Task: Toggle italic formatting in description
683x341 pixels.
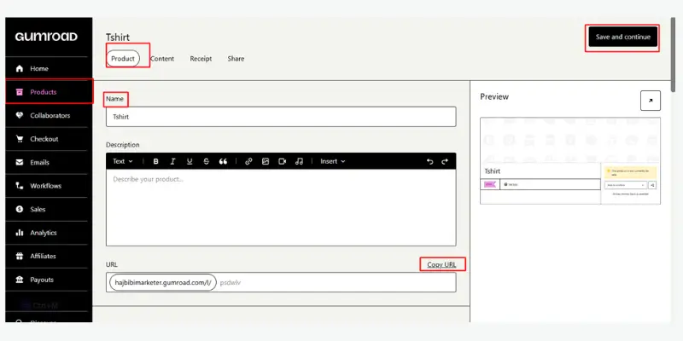Action: 172,161
